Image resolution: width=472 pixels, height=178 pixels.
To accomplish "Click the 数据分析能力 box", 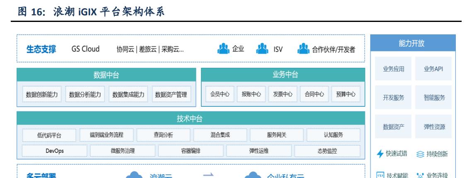I will [x=85, y=94].
